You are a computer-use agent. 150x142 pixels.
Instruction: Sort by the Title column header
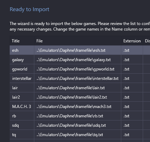pyautogui.click(x=22, y=41)
